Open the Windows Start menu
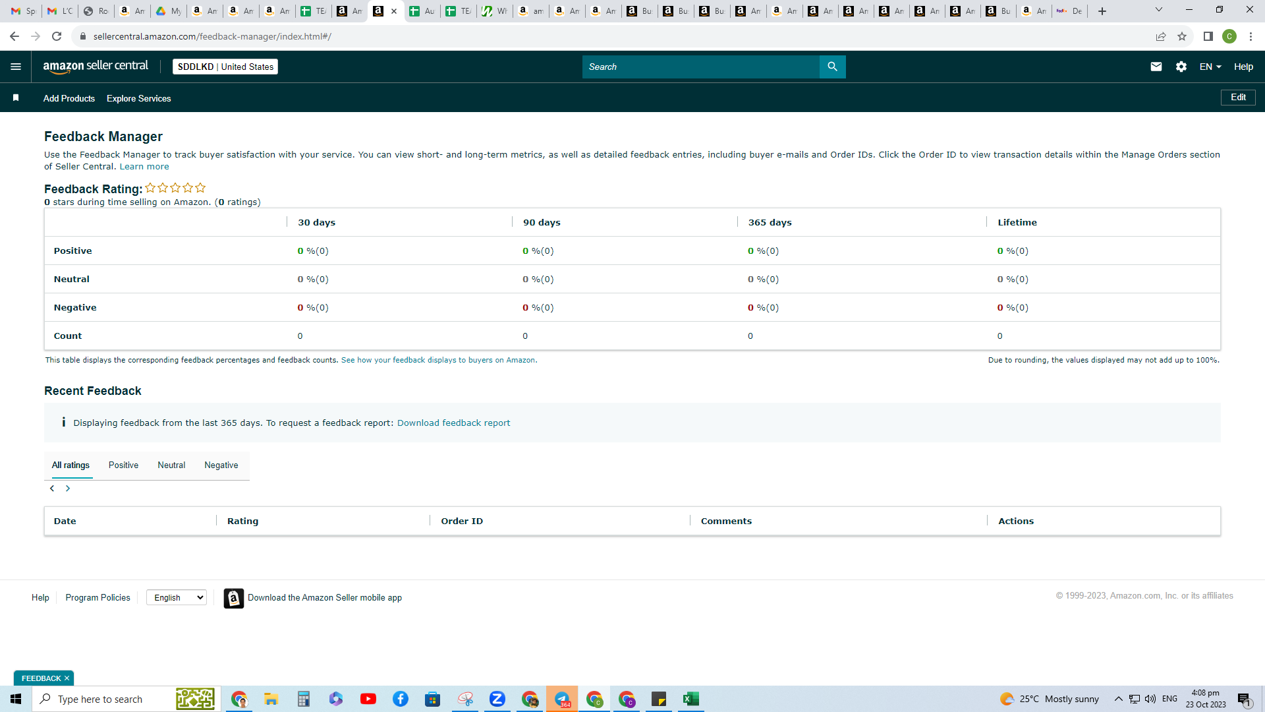Viewport: 1265px width, 712px height. coord(16,699)
